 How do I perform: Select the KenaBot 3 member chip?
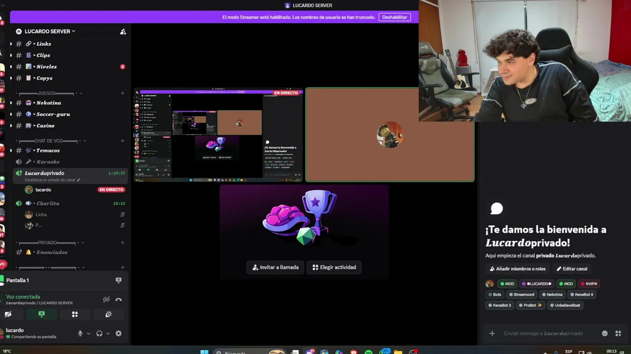tap(499, 305)
